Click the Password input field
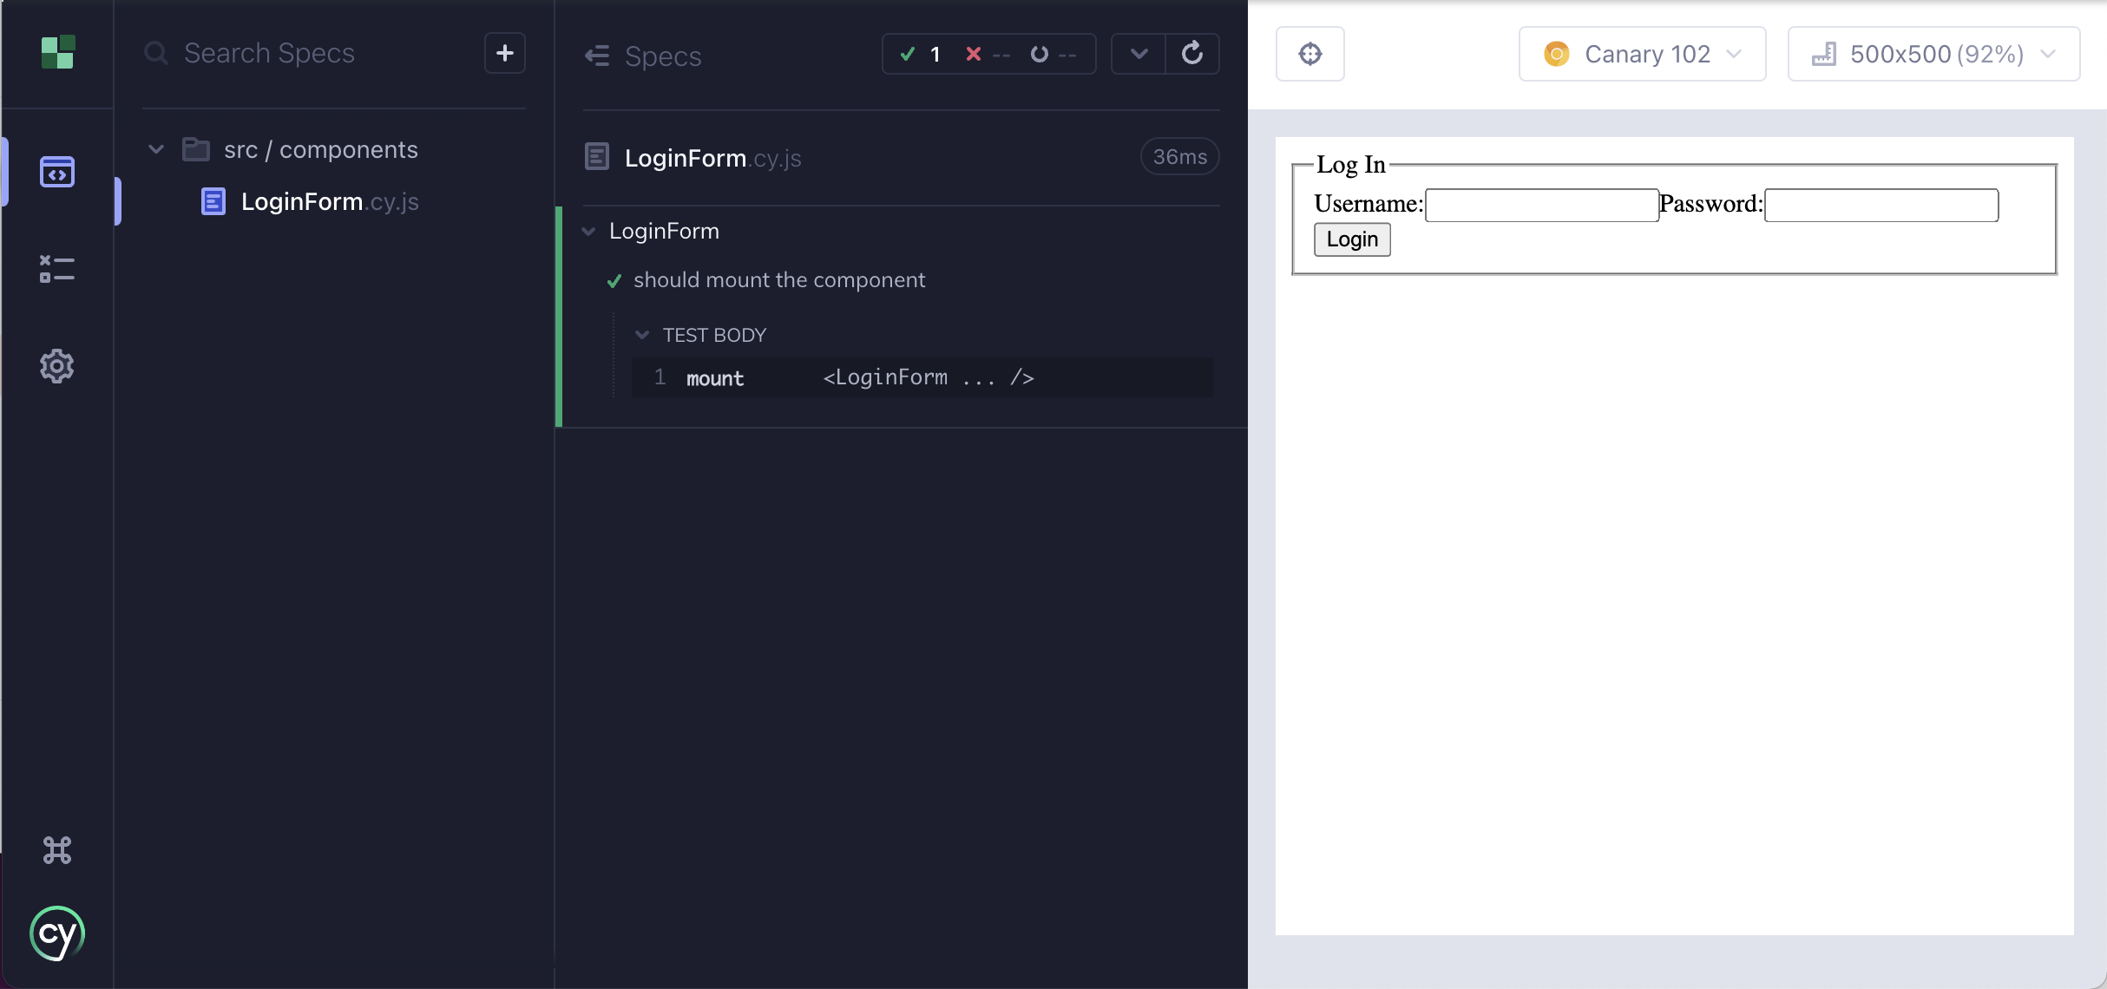The image size is (2107, 989). pos(1881,205)
